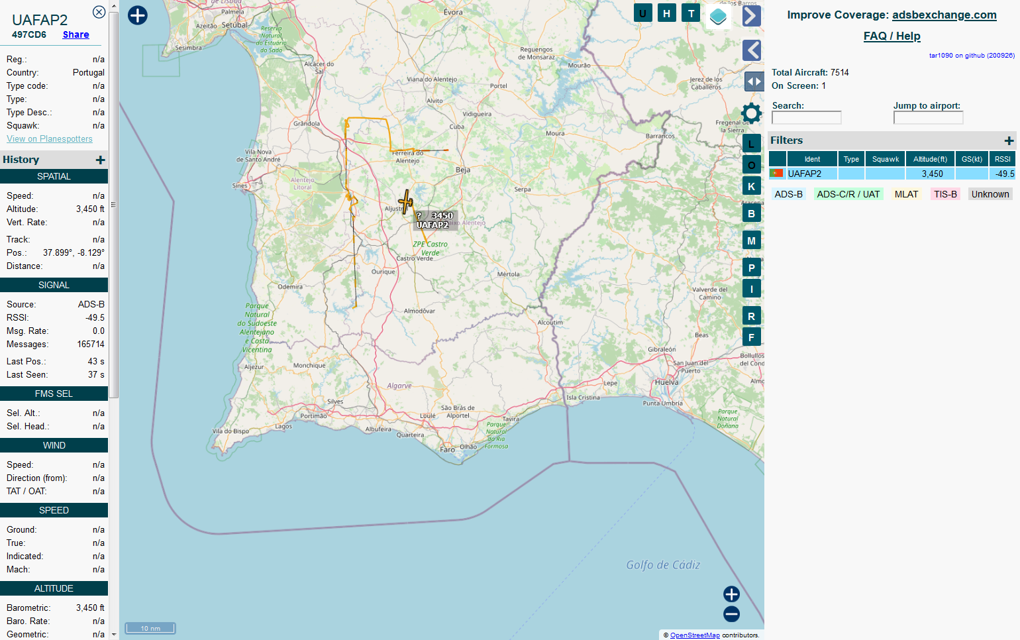The width and height of the screenshot is (1020, 640).
Task: Open tar1090 on github link
Action: click(x=972, y=56)
